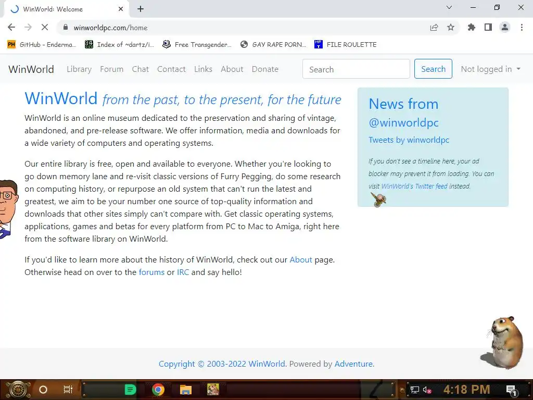Share this page icon in address bar
Screen dimensions: 533x400
(x=434, y=28)
